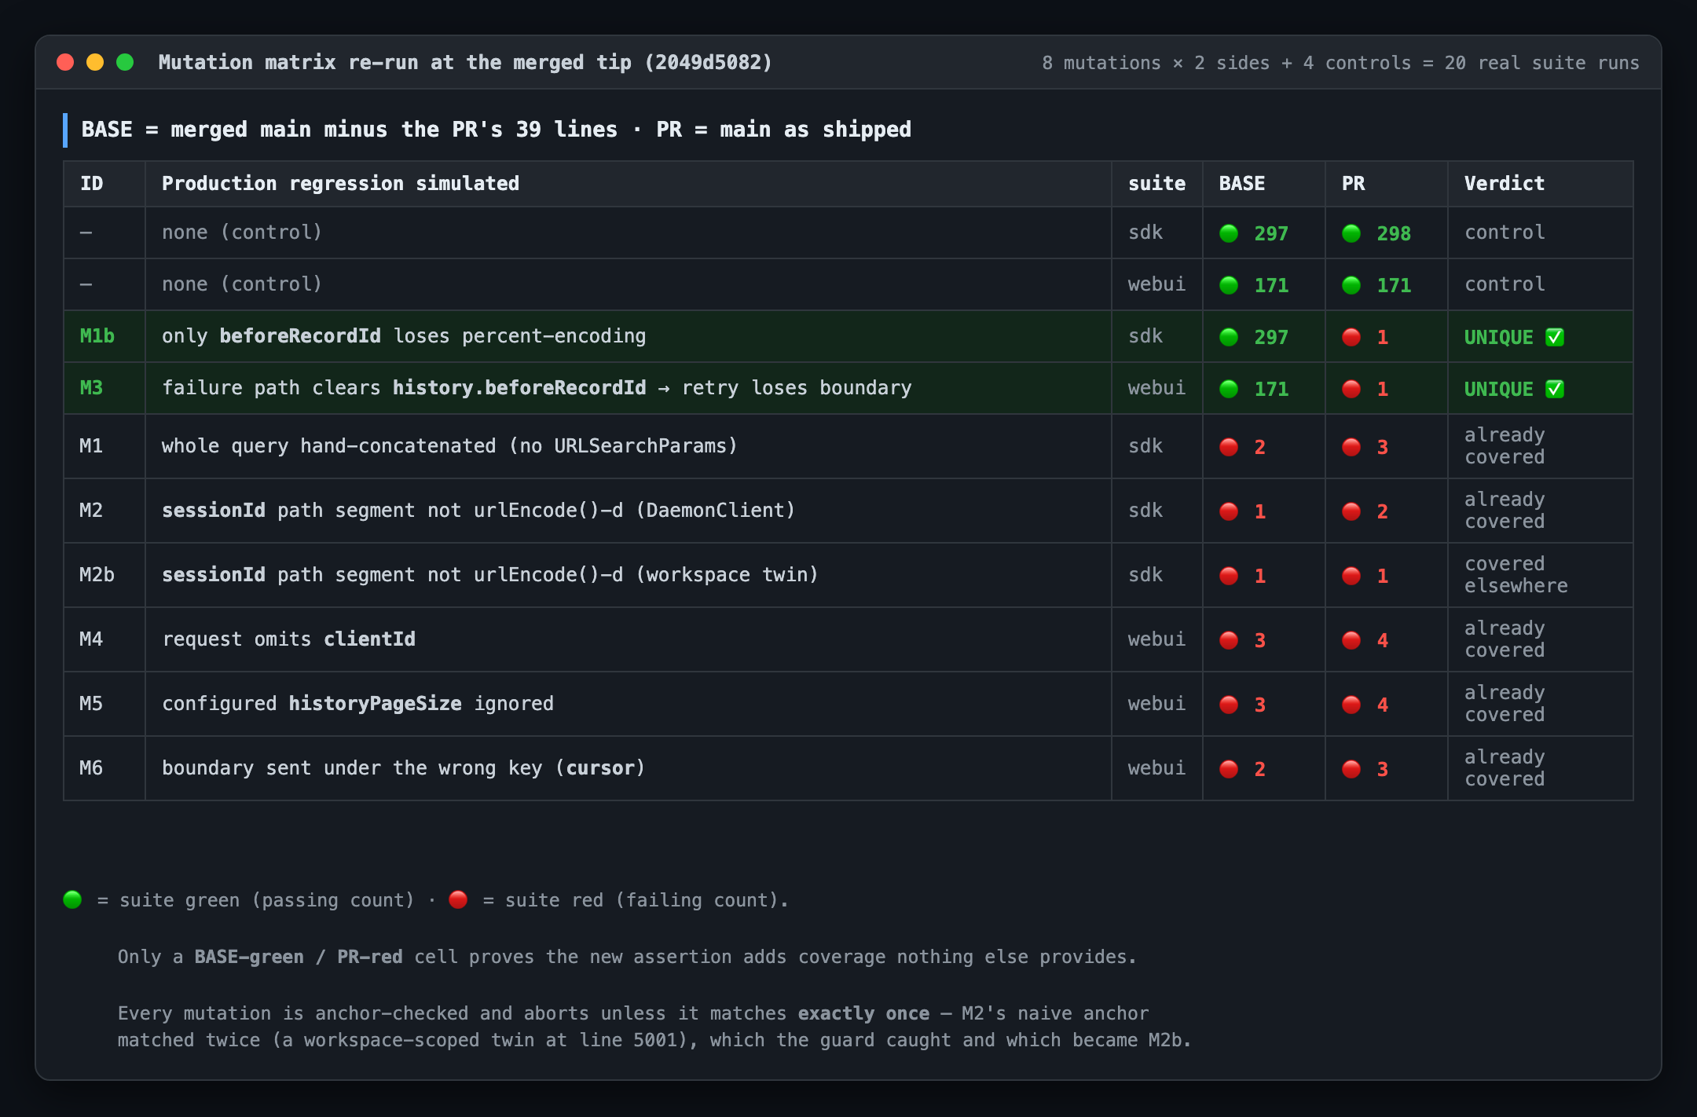
Task: Click 'request omits clientId' description
Action: click(x=288, y=639)
